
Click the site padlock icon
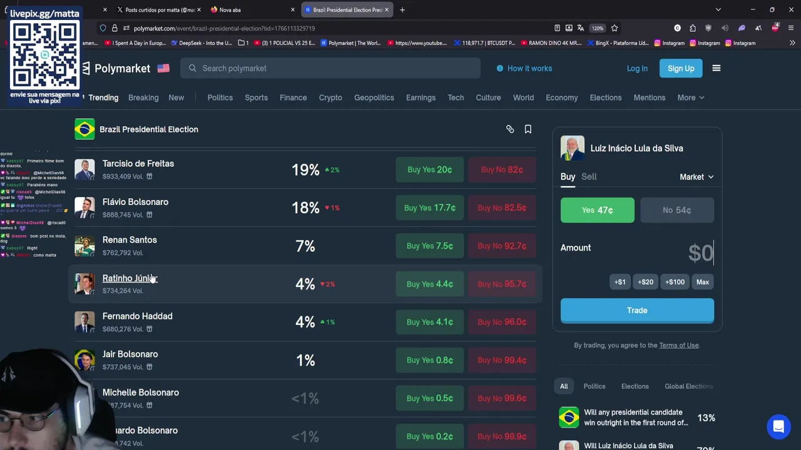pyautogui.click(x=115, y=28)
